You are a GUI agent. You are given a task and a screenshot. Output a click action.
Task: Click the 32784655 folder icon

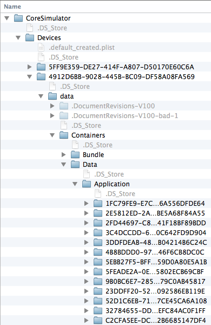point(98,310)
